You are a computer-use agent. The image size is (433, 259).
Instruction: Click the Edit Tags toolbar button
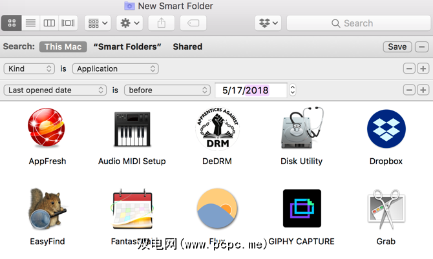click(193, 23)
